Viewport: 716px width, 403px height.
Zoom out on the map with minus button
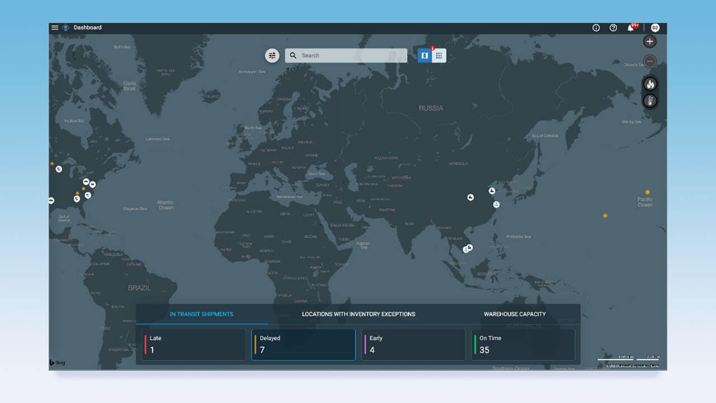coord(649,62)
